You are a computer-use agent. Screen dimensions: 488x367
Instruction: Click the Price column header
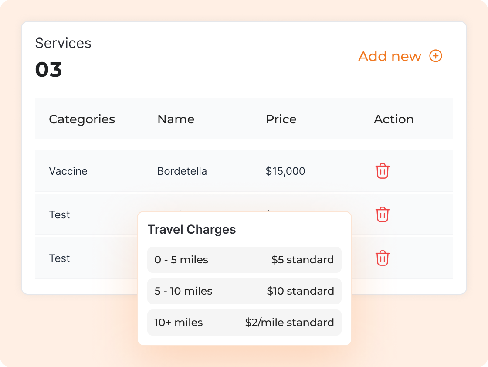click(x=281, y=119)
